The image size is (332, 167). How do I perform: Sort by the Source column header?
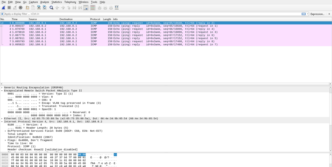point(43,19)
